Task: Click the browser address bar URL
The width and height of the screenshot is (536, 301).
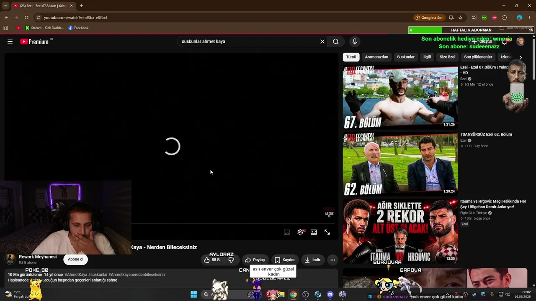Action: click(x=75, y=18)
